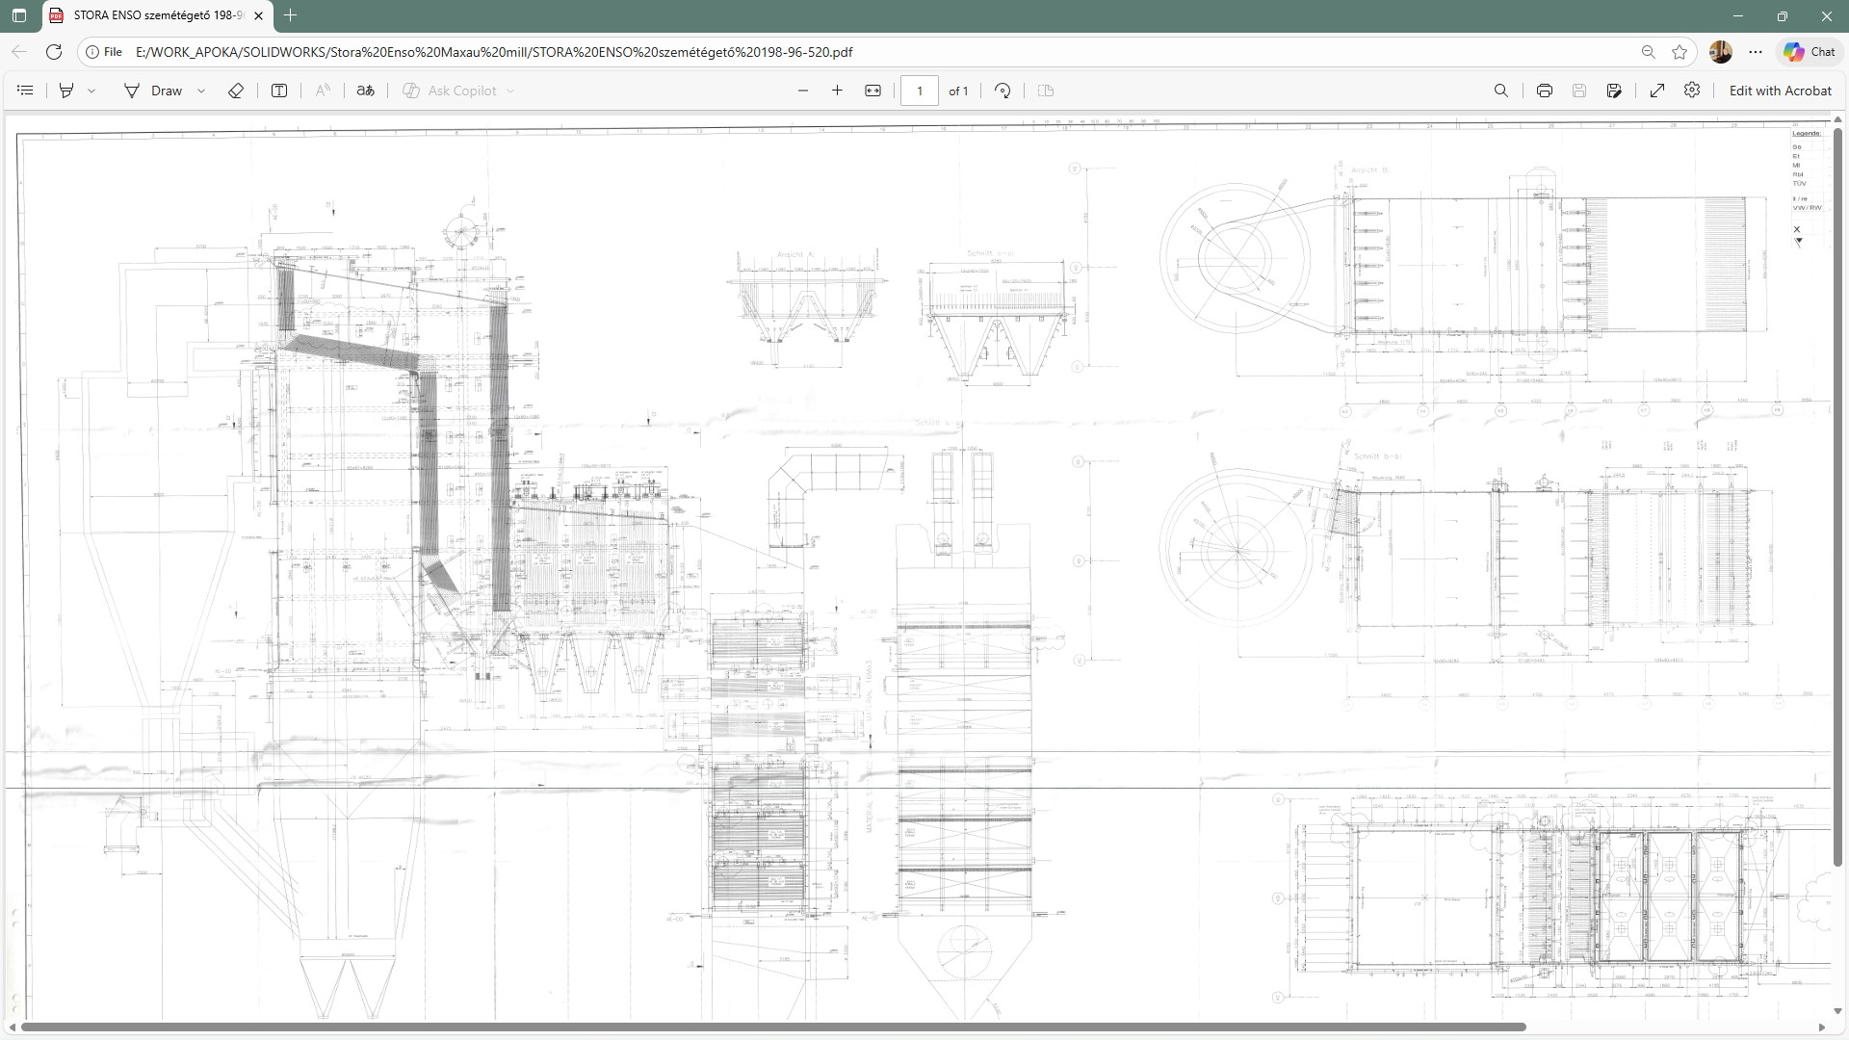
Task: Click Edit with Acrobat
Action: tap(1780, 91)
